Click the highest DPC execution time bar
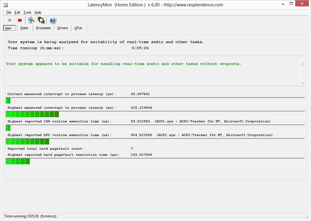Image resolution: width=311 pixels, height=221 pixels. [155, 142]
